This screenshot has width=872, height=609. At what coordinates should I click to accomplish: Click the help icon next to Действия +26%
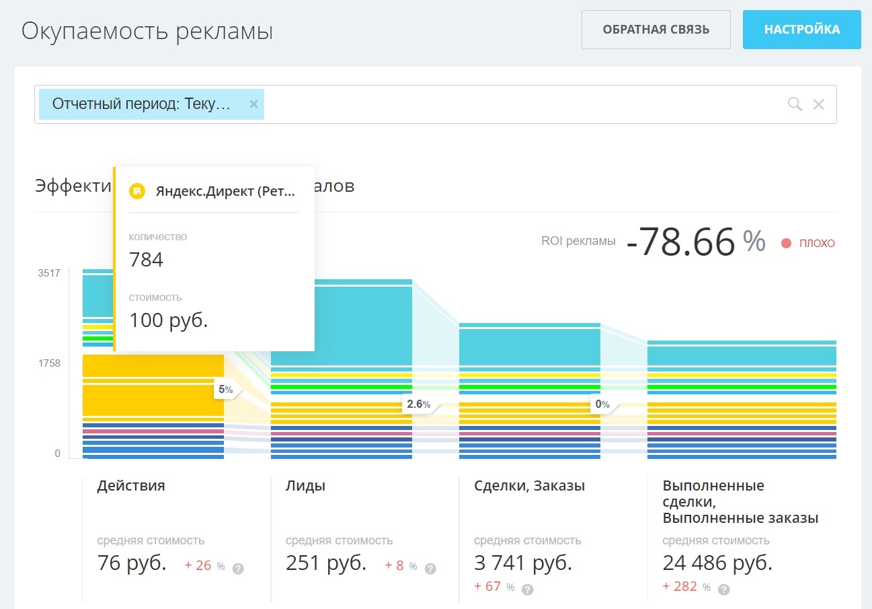[x=238, y=569]
